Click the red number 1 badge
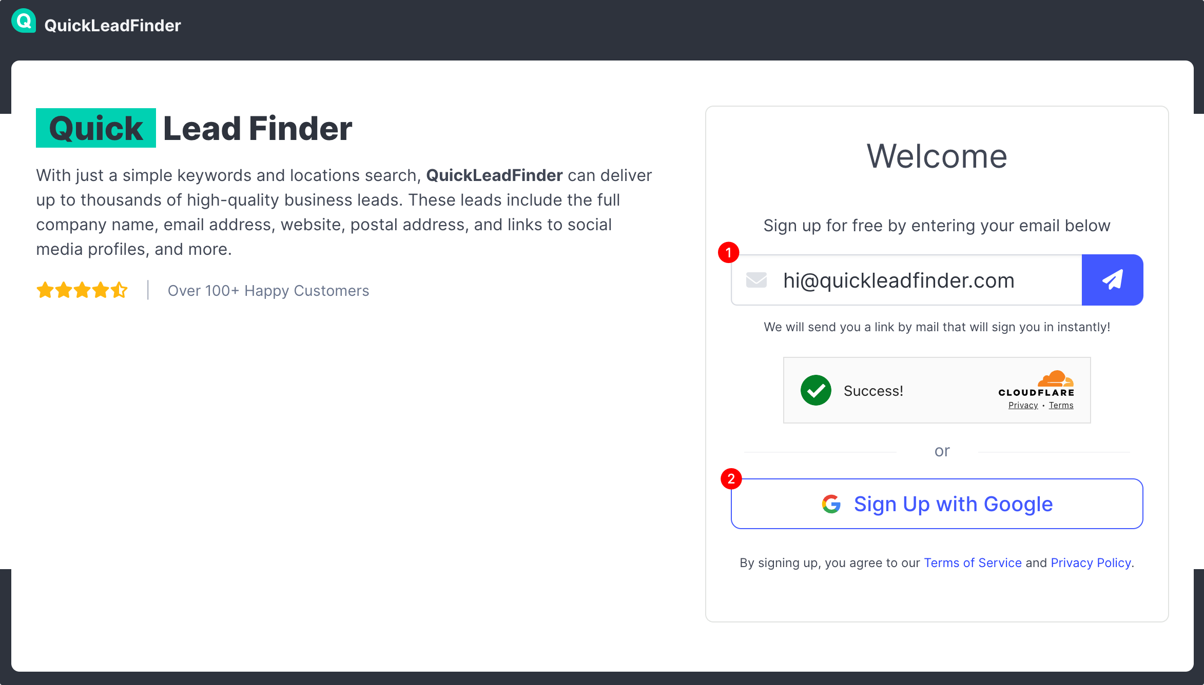The width and height of the screenshot is (1204, 685). 728,252
